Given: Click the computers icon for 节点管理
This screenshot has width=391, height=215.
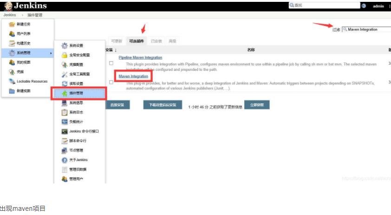Looking at the screenshot, I should coord(65,150).
